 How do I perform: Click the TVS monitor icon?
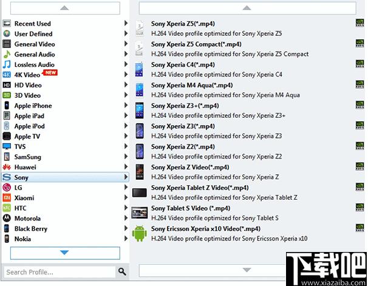7,146
